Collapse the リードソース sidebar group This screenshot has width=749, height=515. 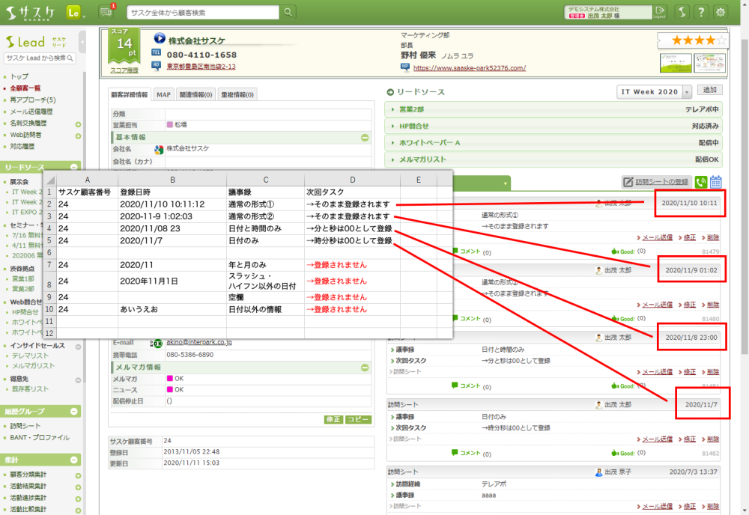[76, 168]
